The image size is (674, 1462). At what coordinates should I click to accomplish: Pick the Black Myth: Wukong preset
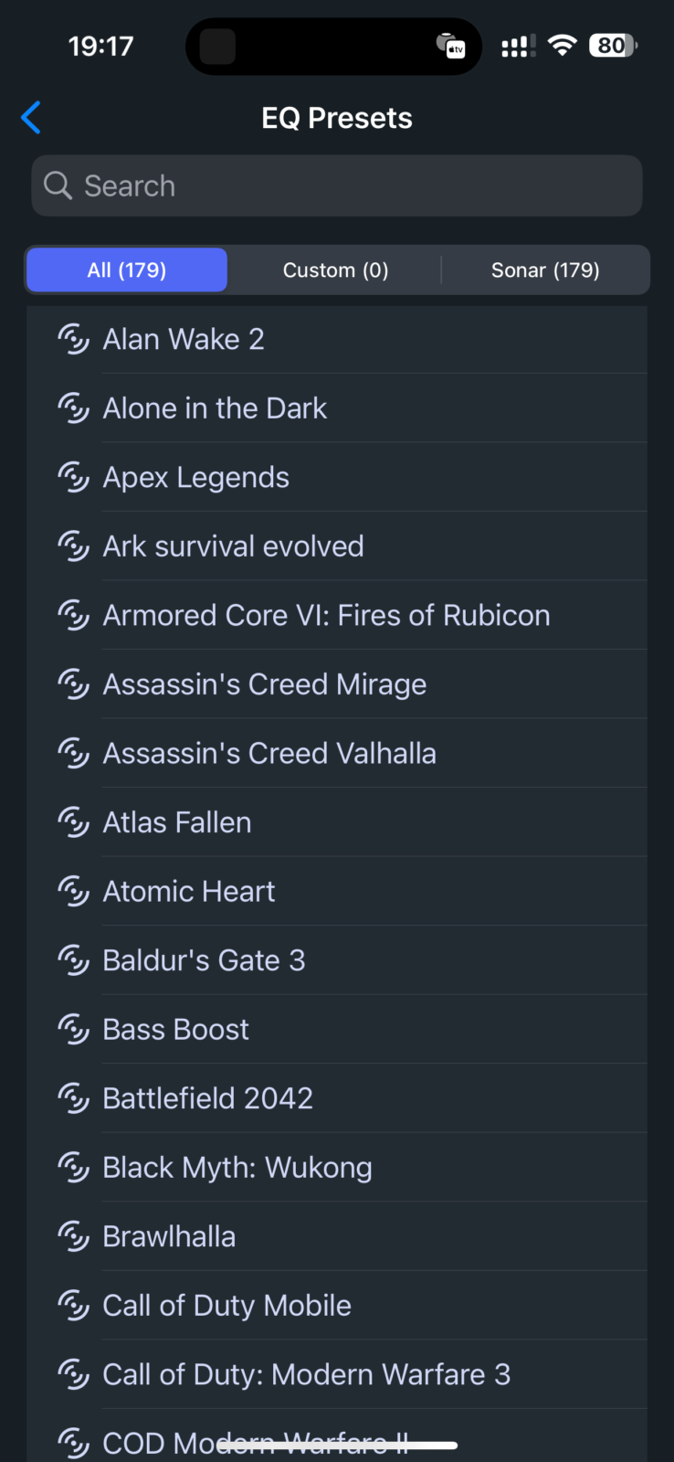(x=237, y=1168)
